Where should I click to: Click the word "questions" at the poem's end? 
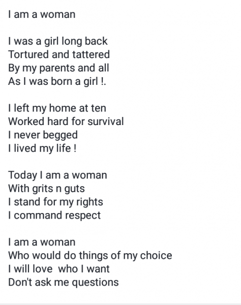tap(95, 283)
